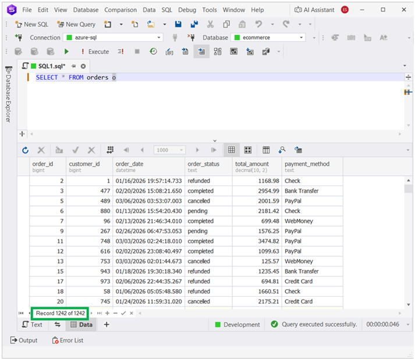Open the Database Explorer side panel

click(x=9, y=94)
